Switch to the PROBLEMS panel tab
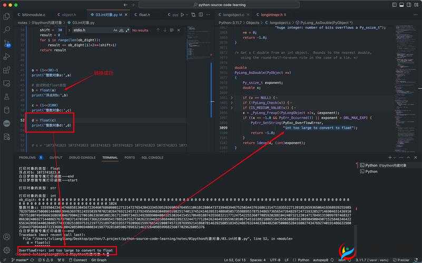 [x=27, y=157]
